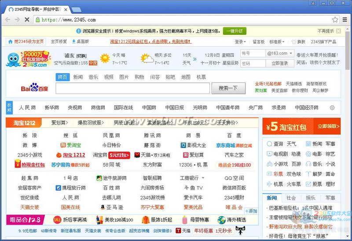Image resolution: width=352 pixels, height=241 pixels.
Task: Click the green 一键升级 button
Action: coord(235,31)
